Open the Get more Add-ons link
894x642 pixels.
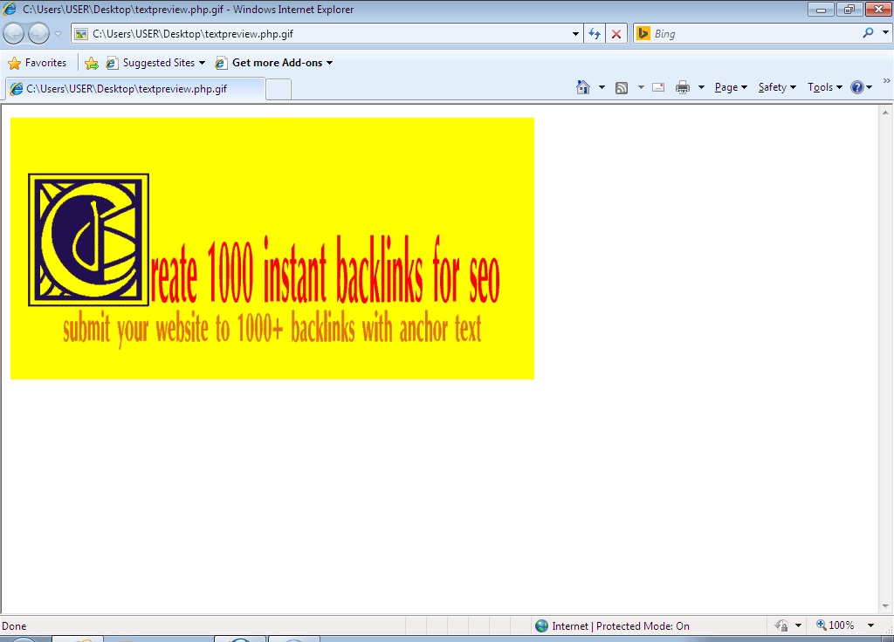273,63
